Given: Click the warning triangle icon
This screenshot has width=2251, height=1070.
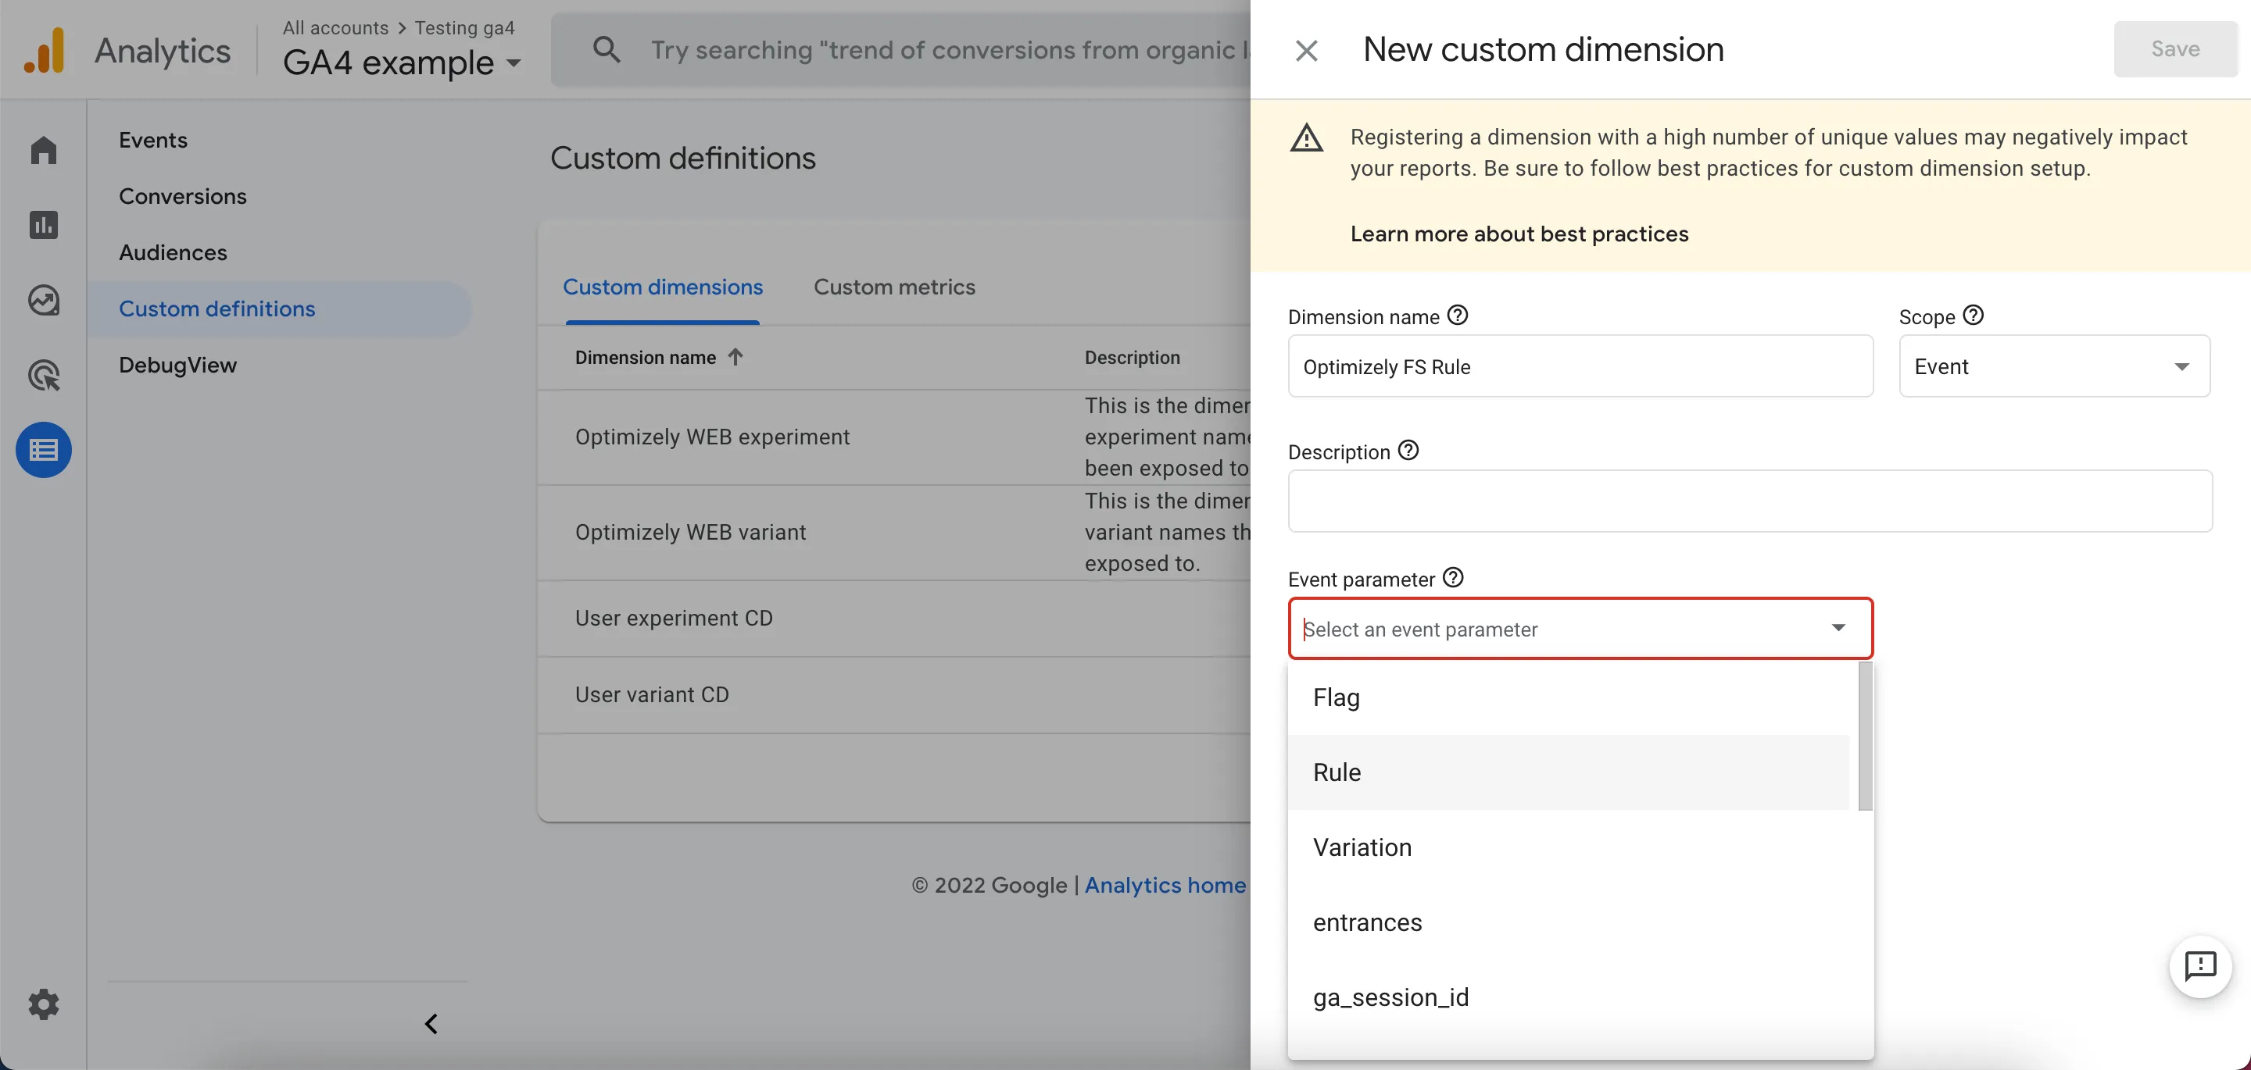Looking at the screenshot, I should 1306,138.
